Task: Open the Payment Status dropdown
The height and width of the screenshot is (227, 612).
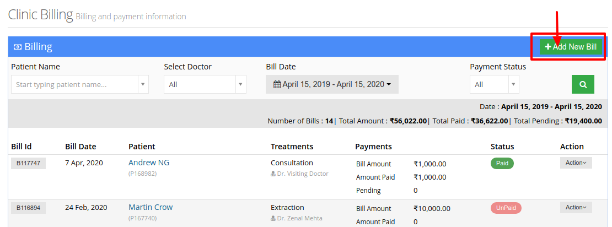Action: (495, 84)
